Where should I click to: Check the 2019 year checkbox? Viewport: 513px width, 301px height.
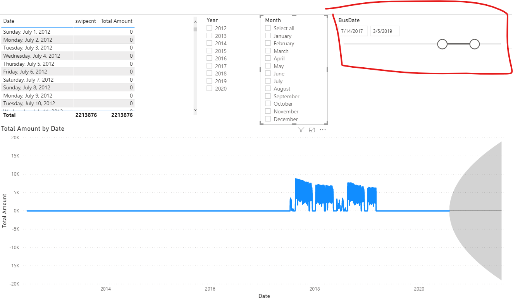point(210,81)
